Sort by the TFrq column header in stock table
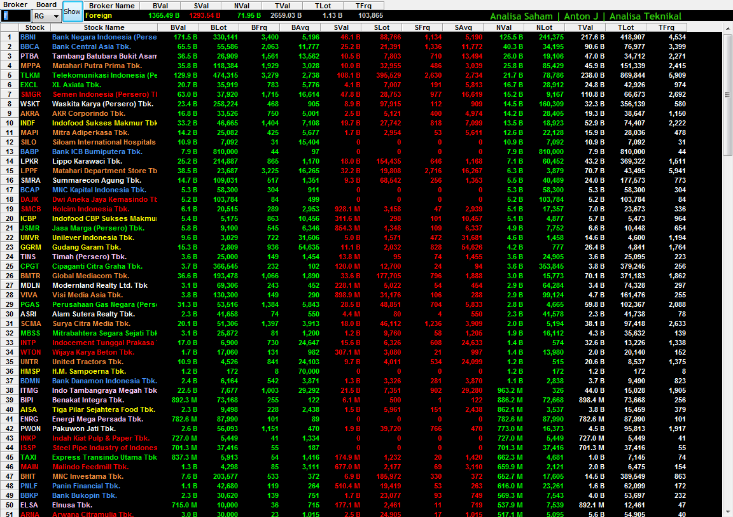 [x=666, y=27]
